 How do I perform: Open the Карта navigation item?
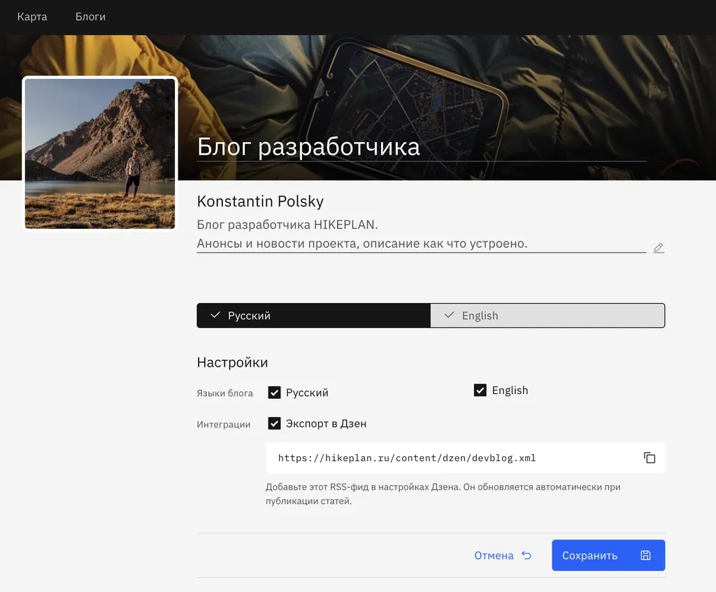point(32,17)
